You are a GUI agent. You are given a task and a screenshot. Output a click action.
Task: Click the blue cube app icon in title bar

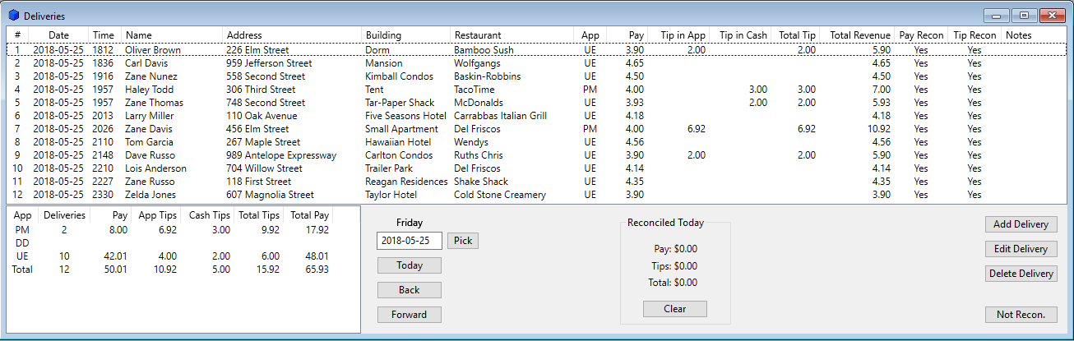(x=13, y=16)
